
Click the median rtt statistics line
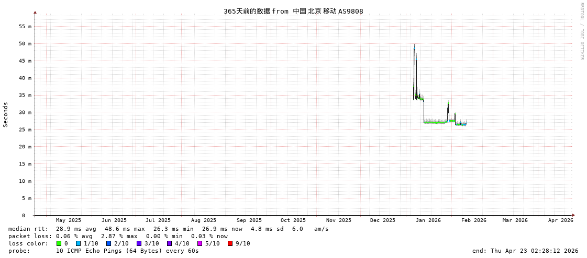pos(168,229)
